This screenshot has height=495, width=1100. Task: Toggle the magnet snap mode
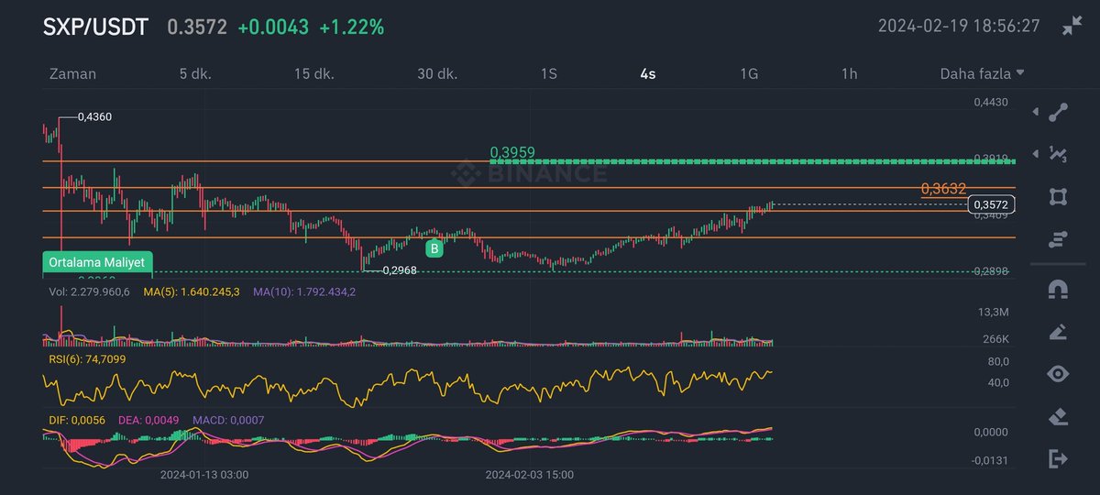[1059, 289]
